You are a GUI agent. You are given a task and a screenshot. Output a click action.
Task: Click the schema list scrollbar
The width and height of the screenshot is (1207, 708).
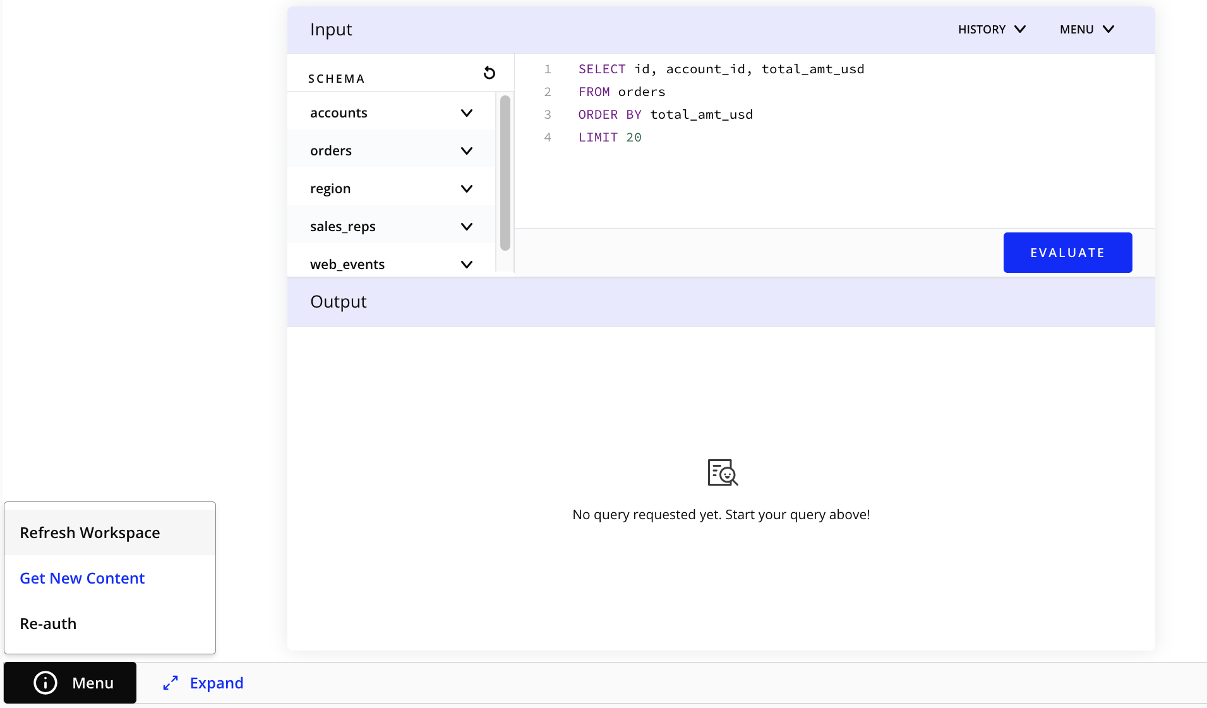pos(505,172)
